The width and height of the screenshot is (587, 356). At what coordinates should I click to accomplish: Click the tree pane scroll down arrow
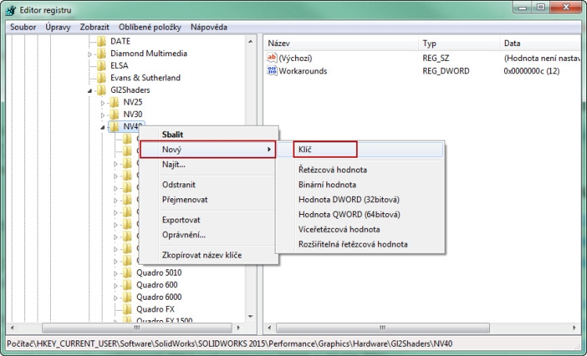pyautogui.click(x=250, y=317)
